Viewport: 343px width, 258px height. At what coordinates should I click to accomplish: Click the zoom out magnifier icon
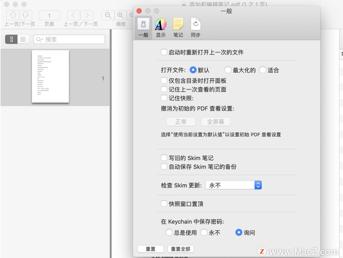coord(107,15)
